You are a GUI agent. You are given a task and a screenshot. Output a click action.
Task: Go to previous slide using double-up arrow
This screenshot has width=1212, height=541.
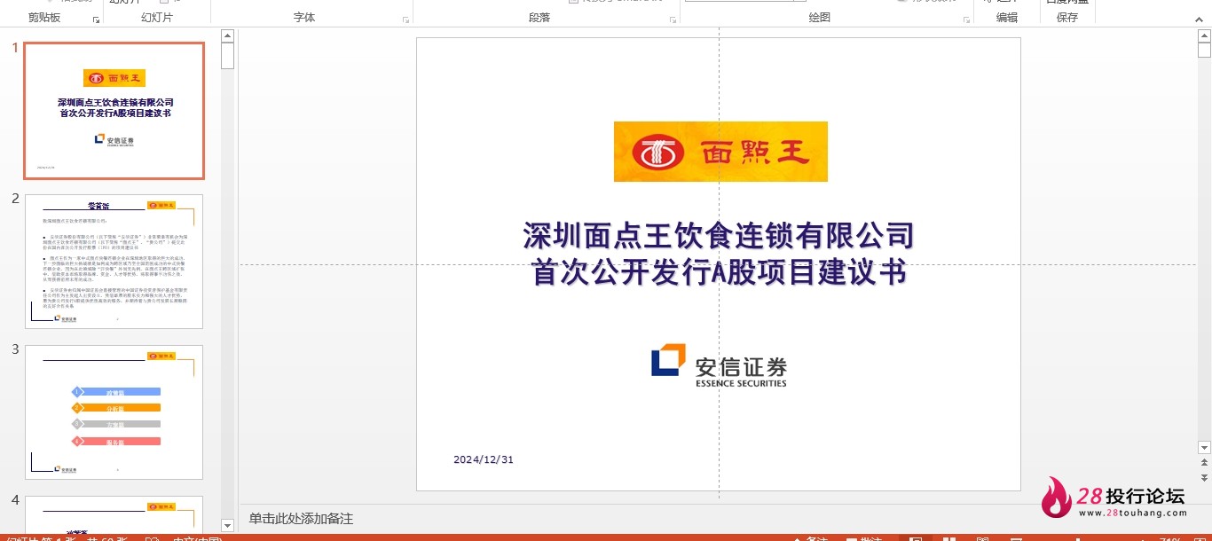(x=1204, y=463)
